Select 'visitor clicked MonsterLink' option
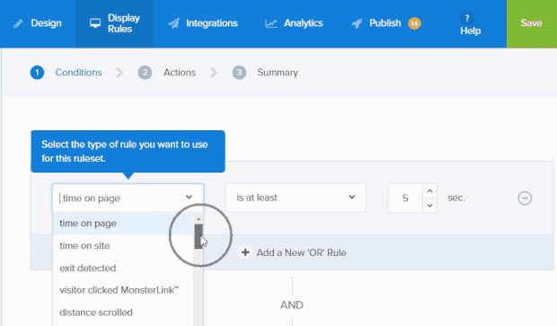 (x=122, y=290)
